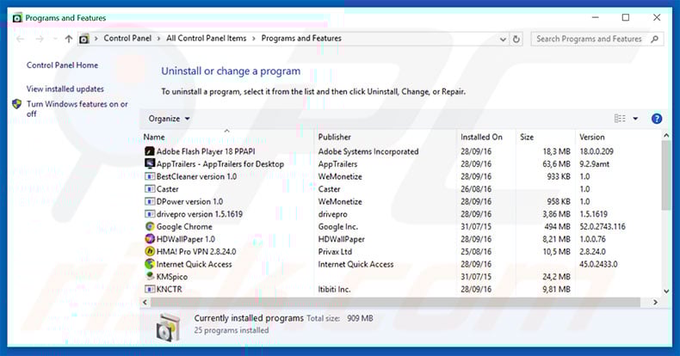Open the recent locations dropdown arrow
680x356 pixels.
point(55,39)
